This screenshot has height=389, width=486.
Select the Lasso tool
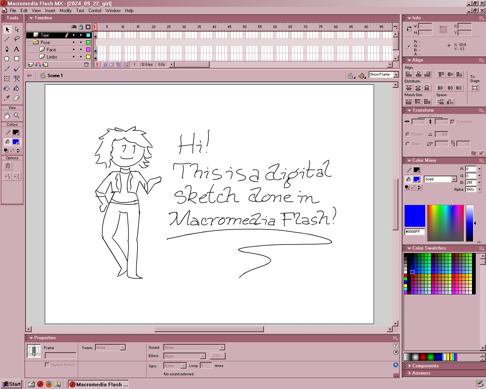point(17,39)
